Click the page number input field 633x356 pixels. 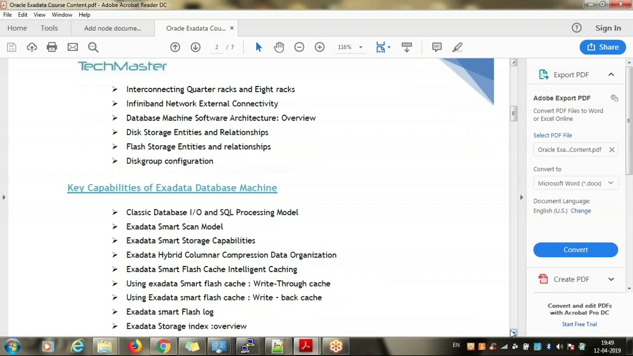pos(217,47)
